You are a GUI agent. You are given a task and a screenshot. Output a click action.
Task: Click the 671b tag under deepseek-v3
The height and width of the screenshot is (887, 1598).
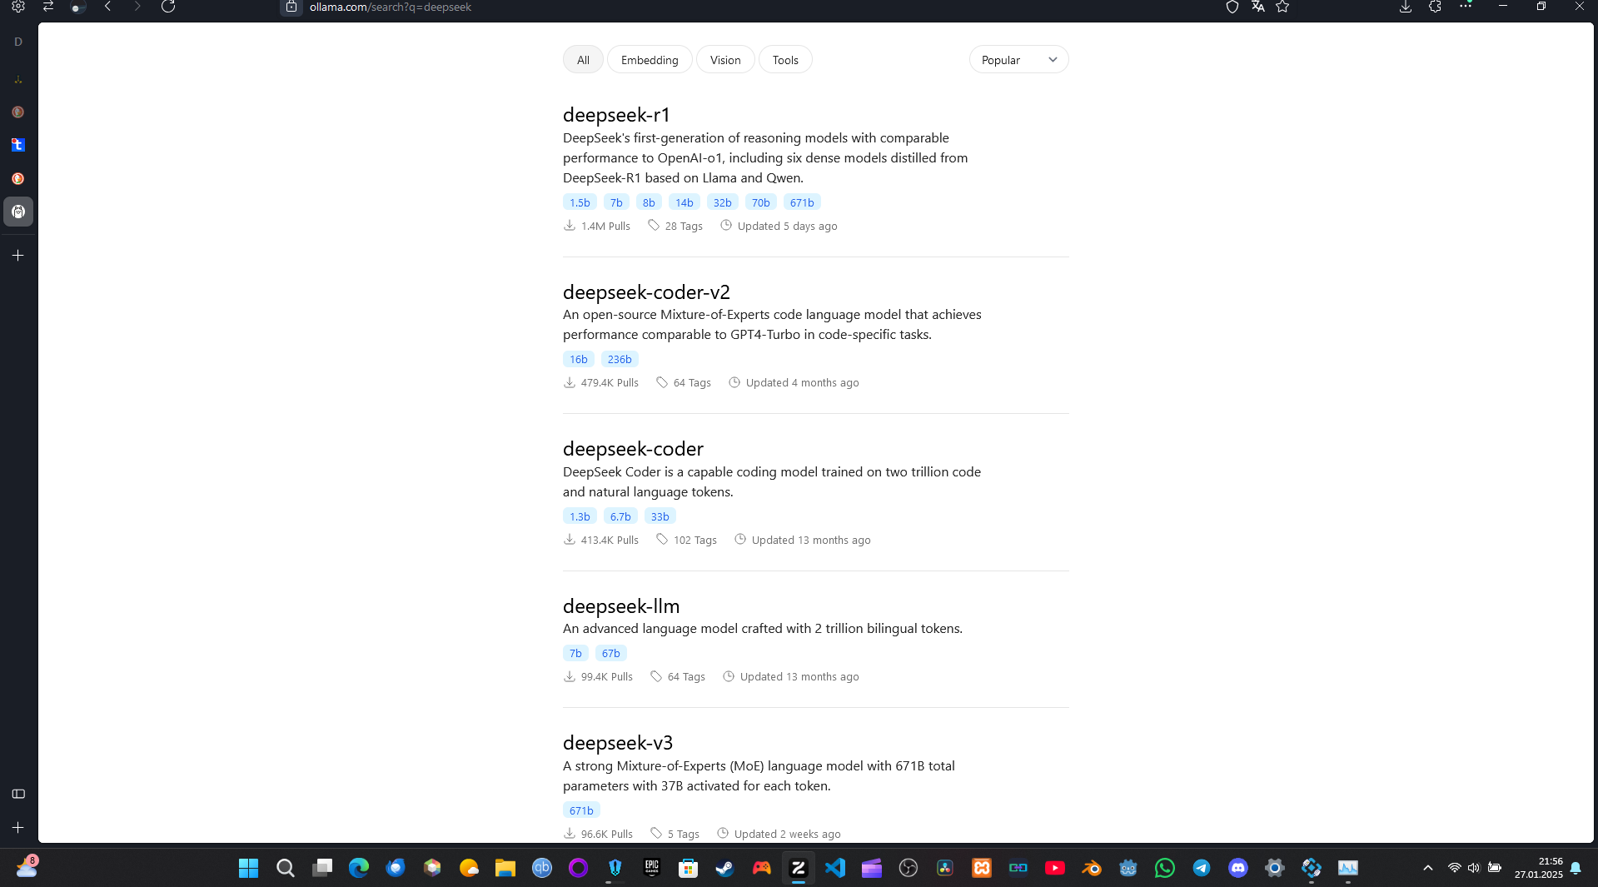581,810
